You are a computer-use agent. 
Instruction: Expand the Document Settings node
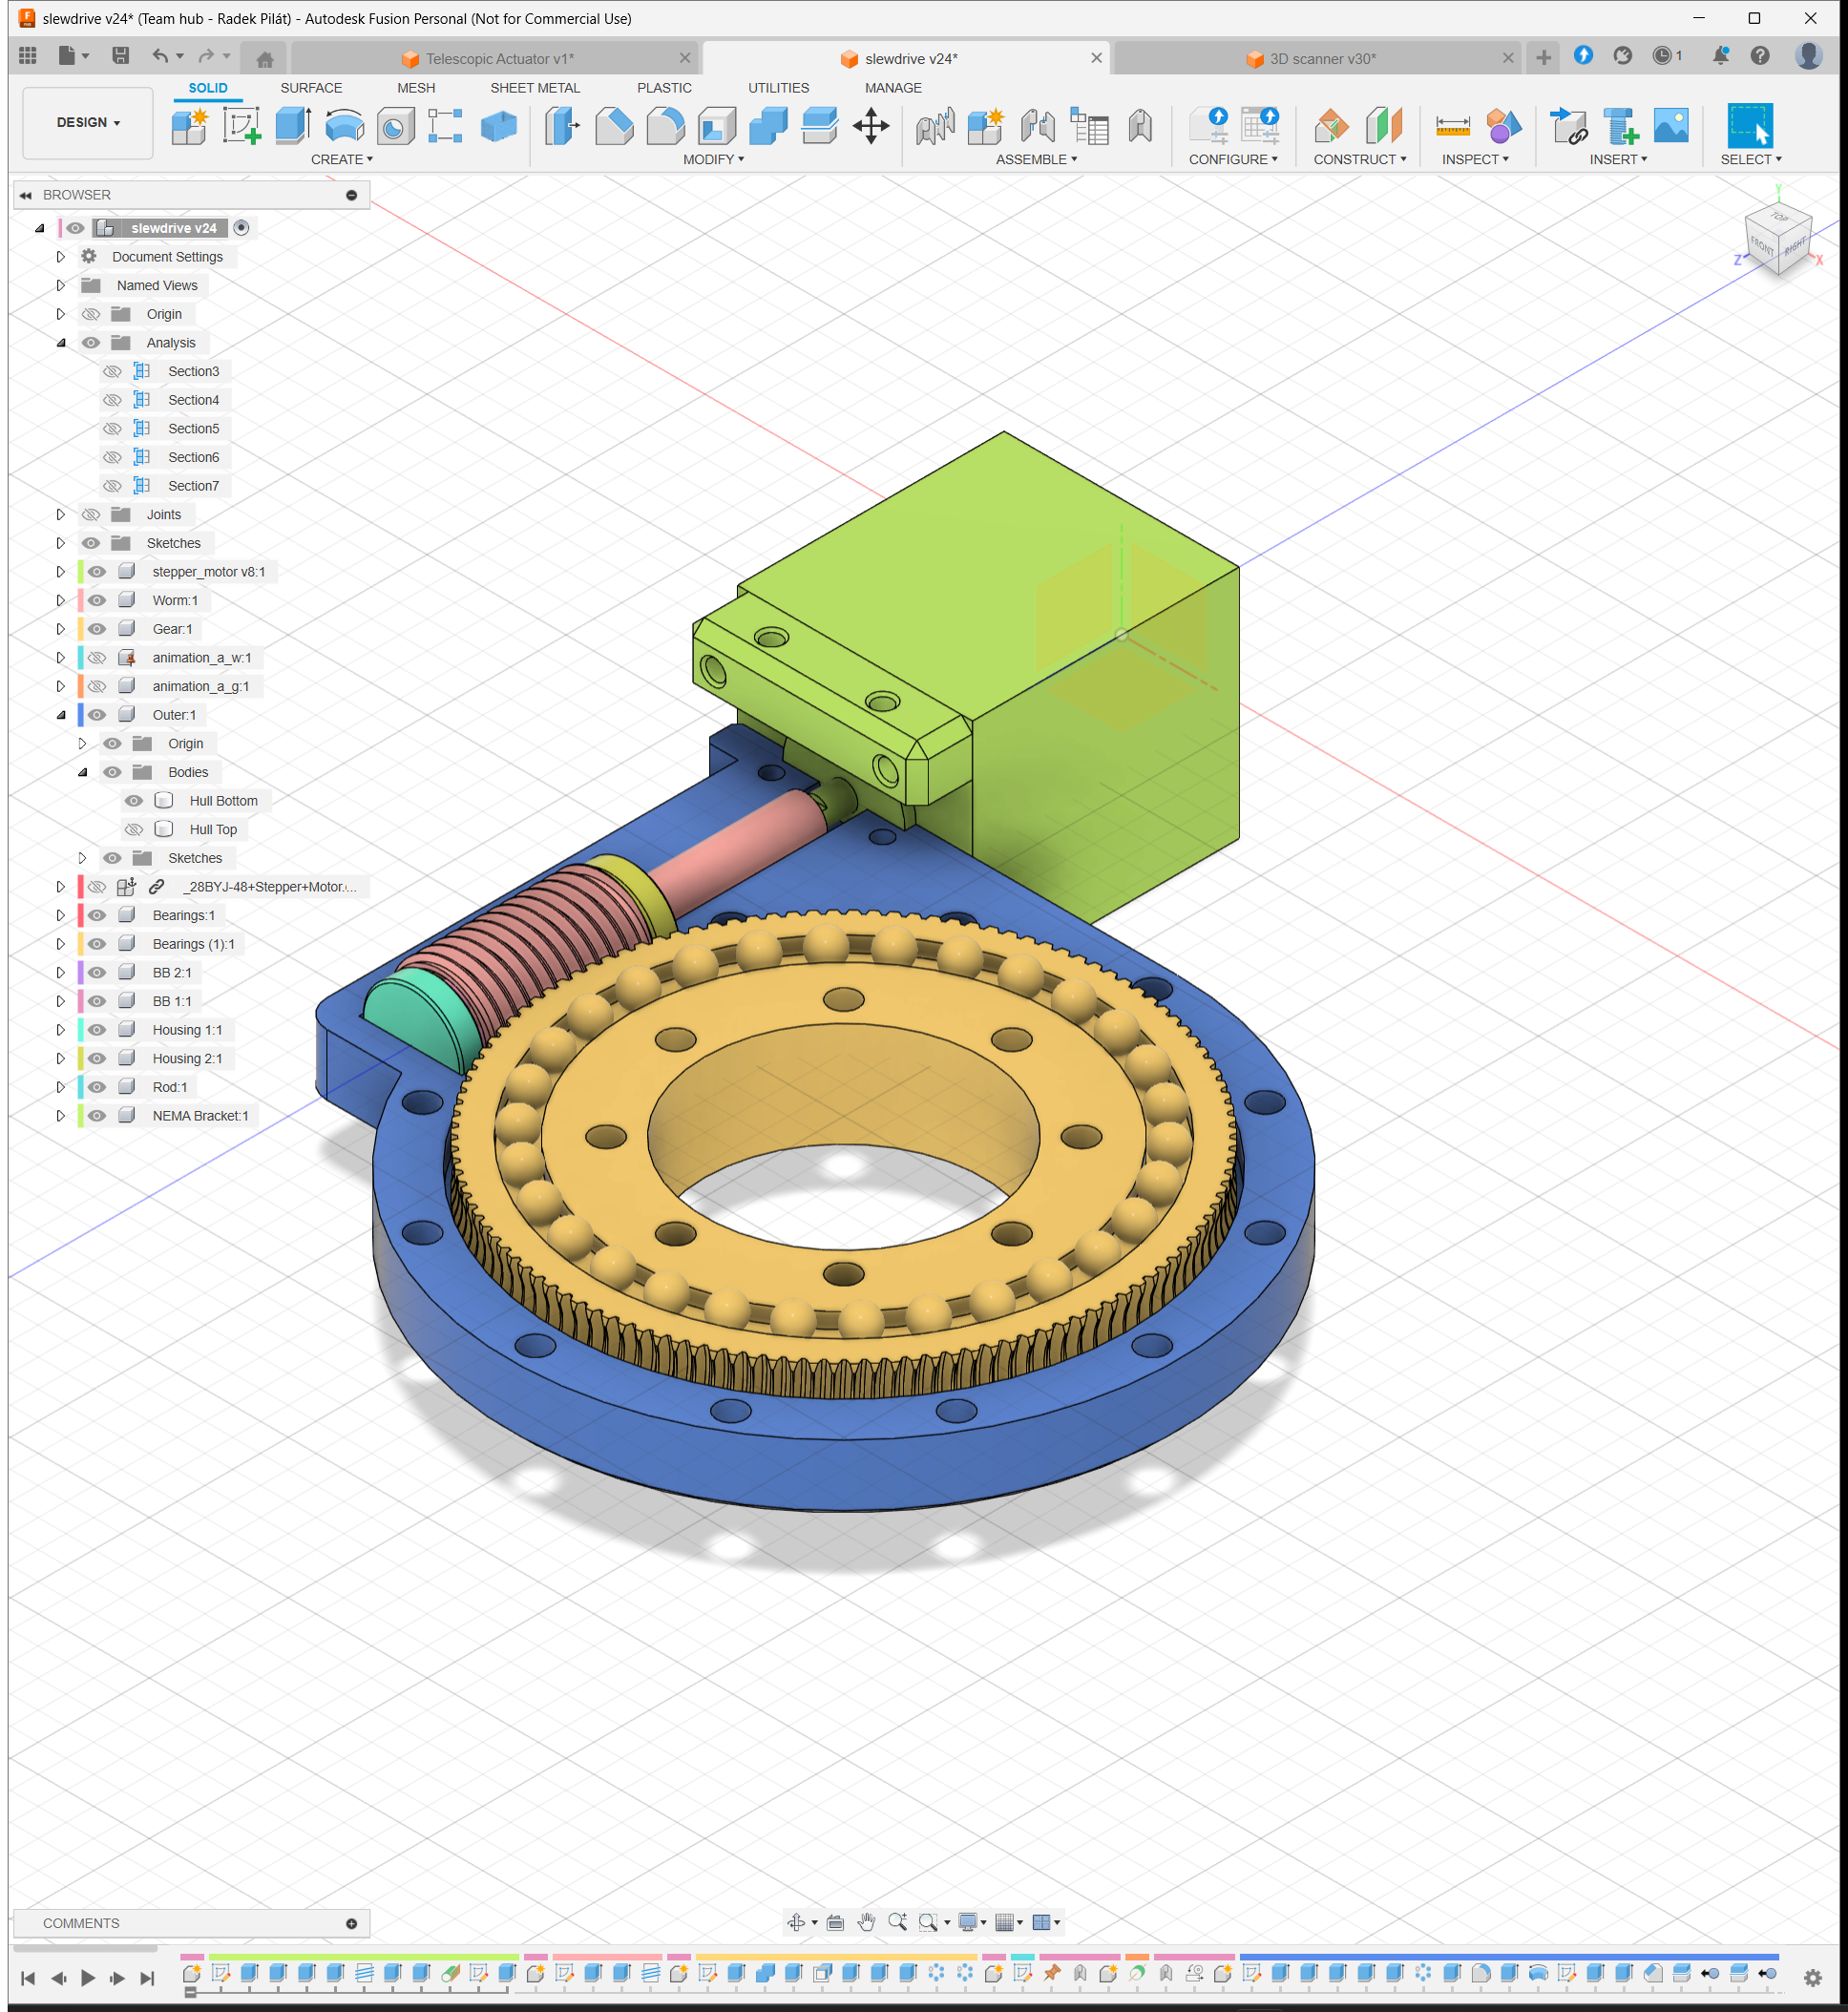point(61,257)
